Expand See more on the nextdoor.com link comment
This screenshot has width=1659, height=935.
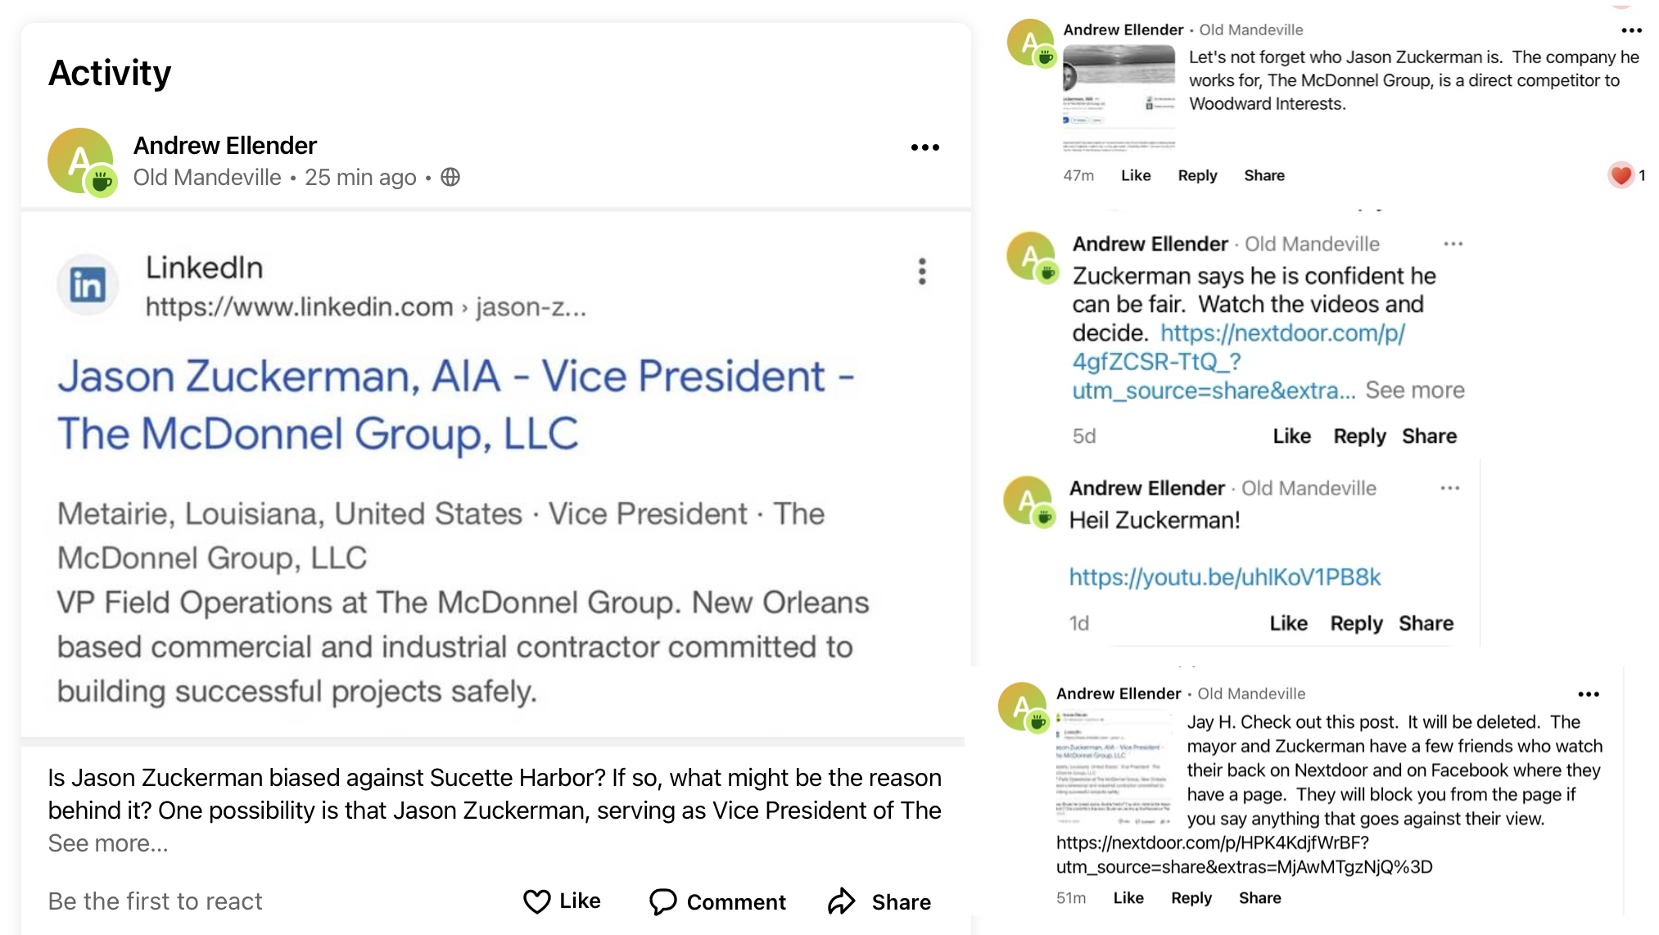pyautogui.click(x=1416, y=391)
